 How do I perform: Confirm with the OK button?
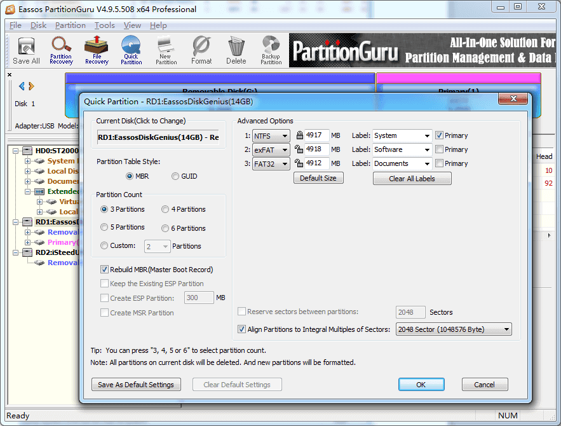[421, 385]
